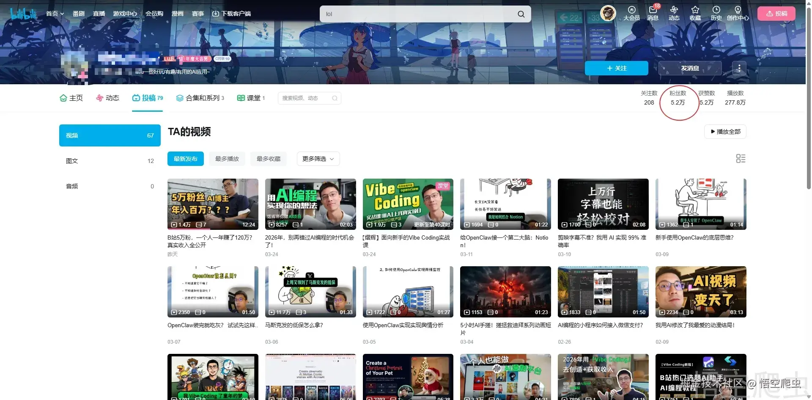Click the search magnifier icon in top bar
Screen dimensions: 812x400
tap(521, 14)
